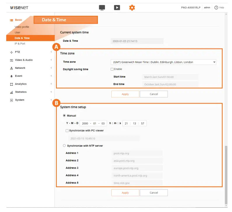The height and width of the screenshot is (212, 232).
Task: Click NTP Address 2 field asia.pool.ntp.org
Action: click(137, 161)
